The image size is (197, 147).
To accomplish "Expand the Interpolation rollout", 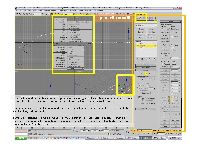I will point(146,68).
